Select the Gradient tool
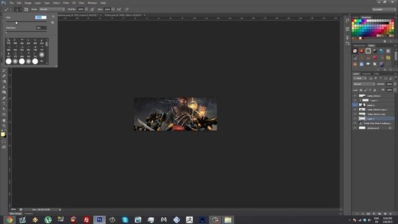This screenshot has height=224, width=398. pos(4,82)
